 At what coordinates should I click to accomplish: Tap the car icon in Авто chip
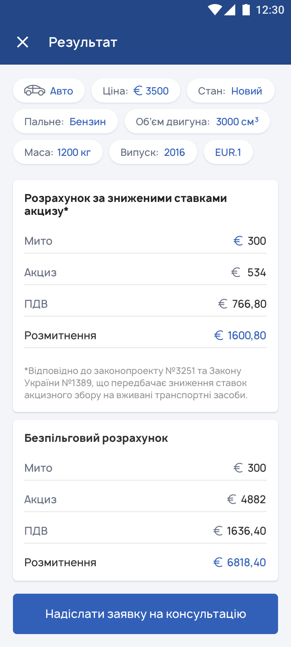click(35, 90)
